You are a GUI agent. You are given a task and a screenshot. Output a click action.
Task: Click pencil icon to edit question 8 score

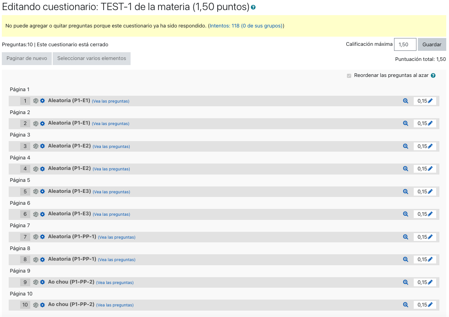click(x=430, y=259)
